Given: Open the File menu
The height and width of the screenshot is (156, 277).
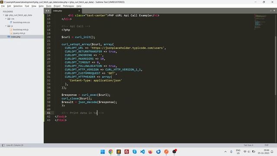Looking at the screenshot, I should [x=3, y=6].
